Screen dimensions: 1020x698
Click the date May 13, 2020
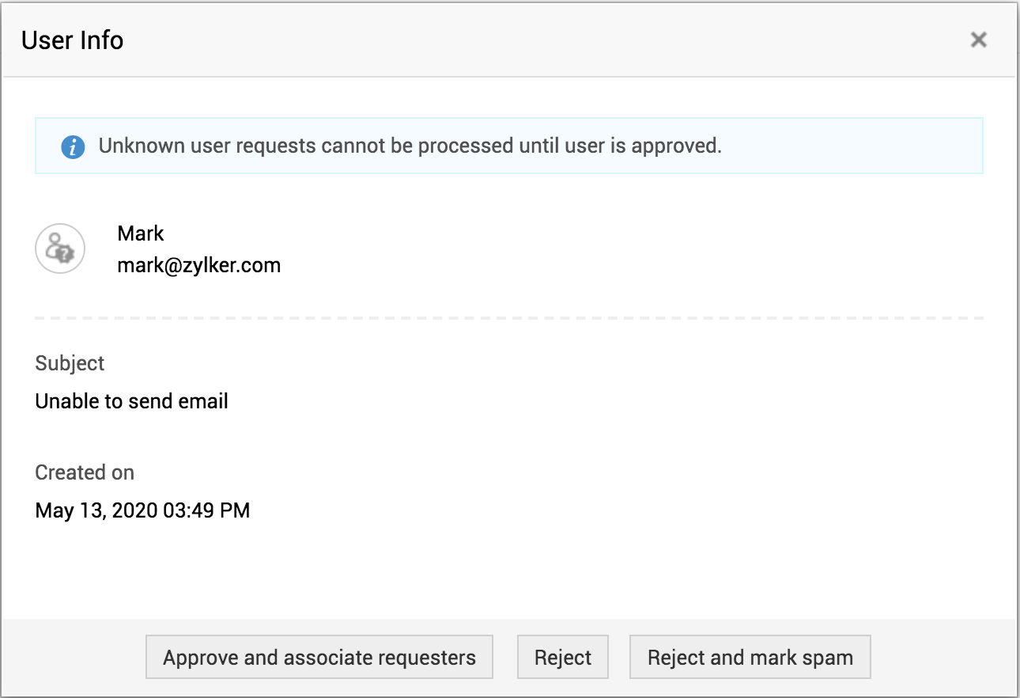click(x=96, y=510)
